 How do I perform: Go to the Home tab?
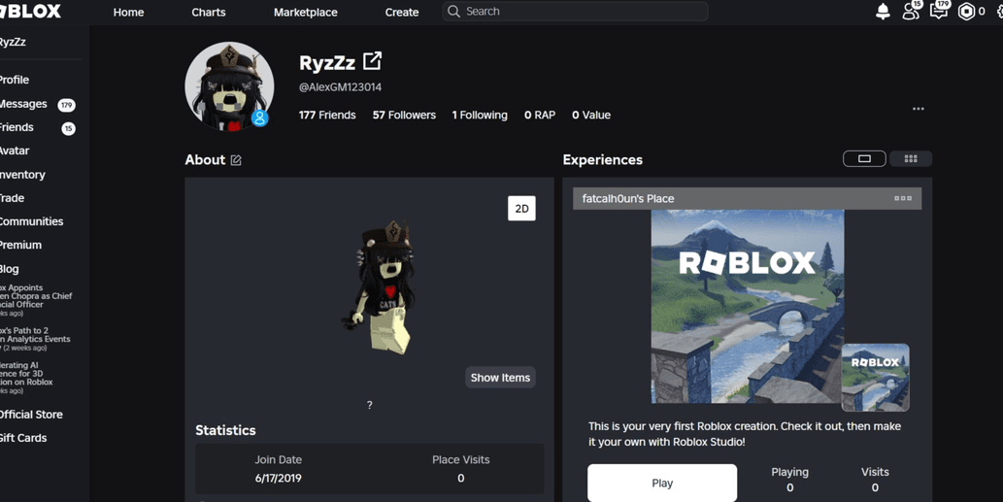pyautogui.click(x=128, y=13)
